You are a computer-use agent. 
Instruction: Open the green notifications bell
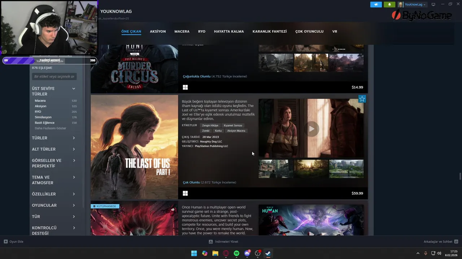pos(389,5)
